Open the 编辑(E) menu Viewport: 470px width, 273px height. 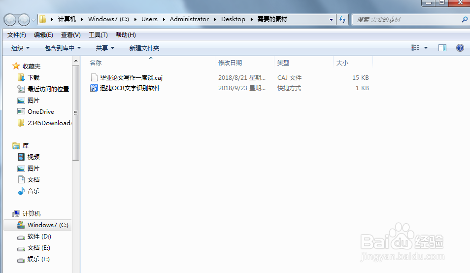coord(43,35)
